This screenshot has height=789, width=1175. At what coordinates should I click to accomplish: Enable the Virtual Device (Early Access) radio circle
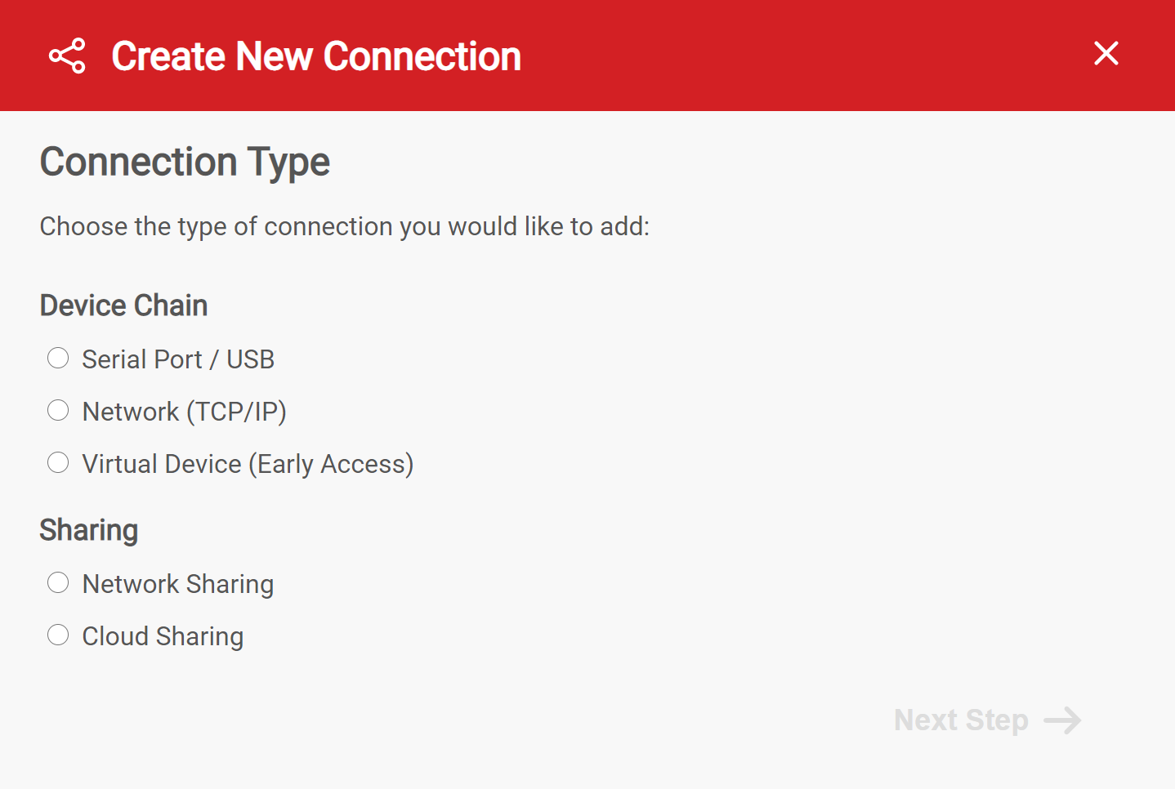pyautogui.click(x=58, y=462)
